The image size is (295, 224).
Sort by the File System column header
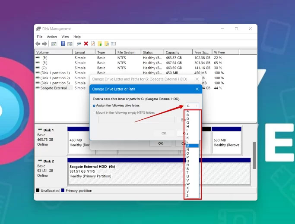[x=128, y=53]
